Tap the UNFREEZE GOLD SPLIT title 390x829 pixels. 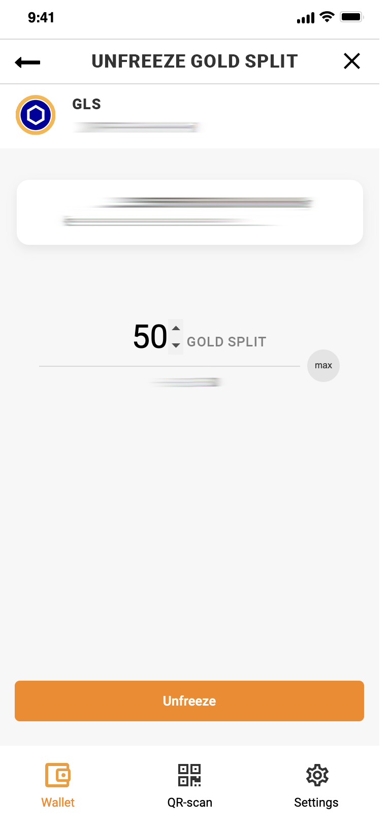(x=194, y=61)
